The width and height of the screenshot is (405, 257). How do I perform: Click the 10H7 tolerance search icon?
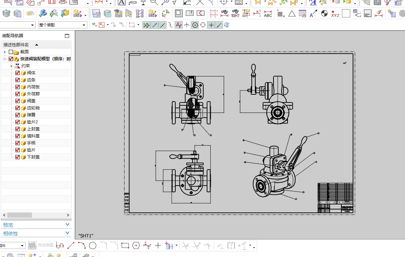[235, 14]
